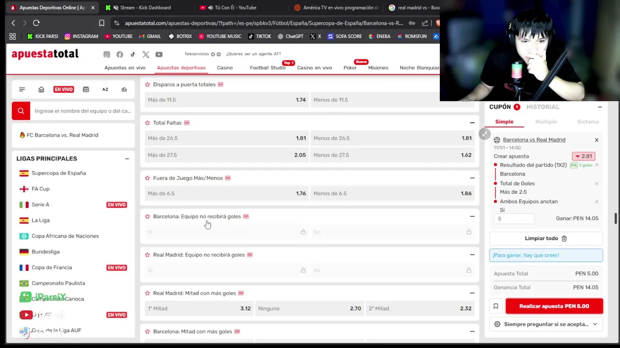
Task: Click the team search input field
Action: pyautogui.click(x=83, y=111)
